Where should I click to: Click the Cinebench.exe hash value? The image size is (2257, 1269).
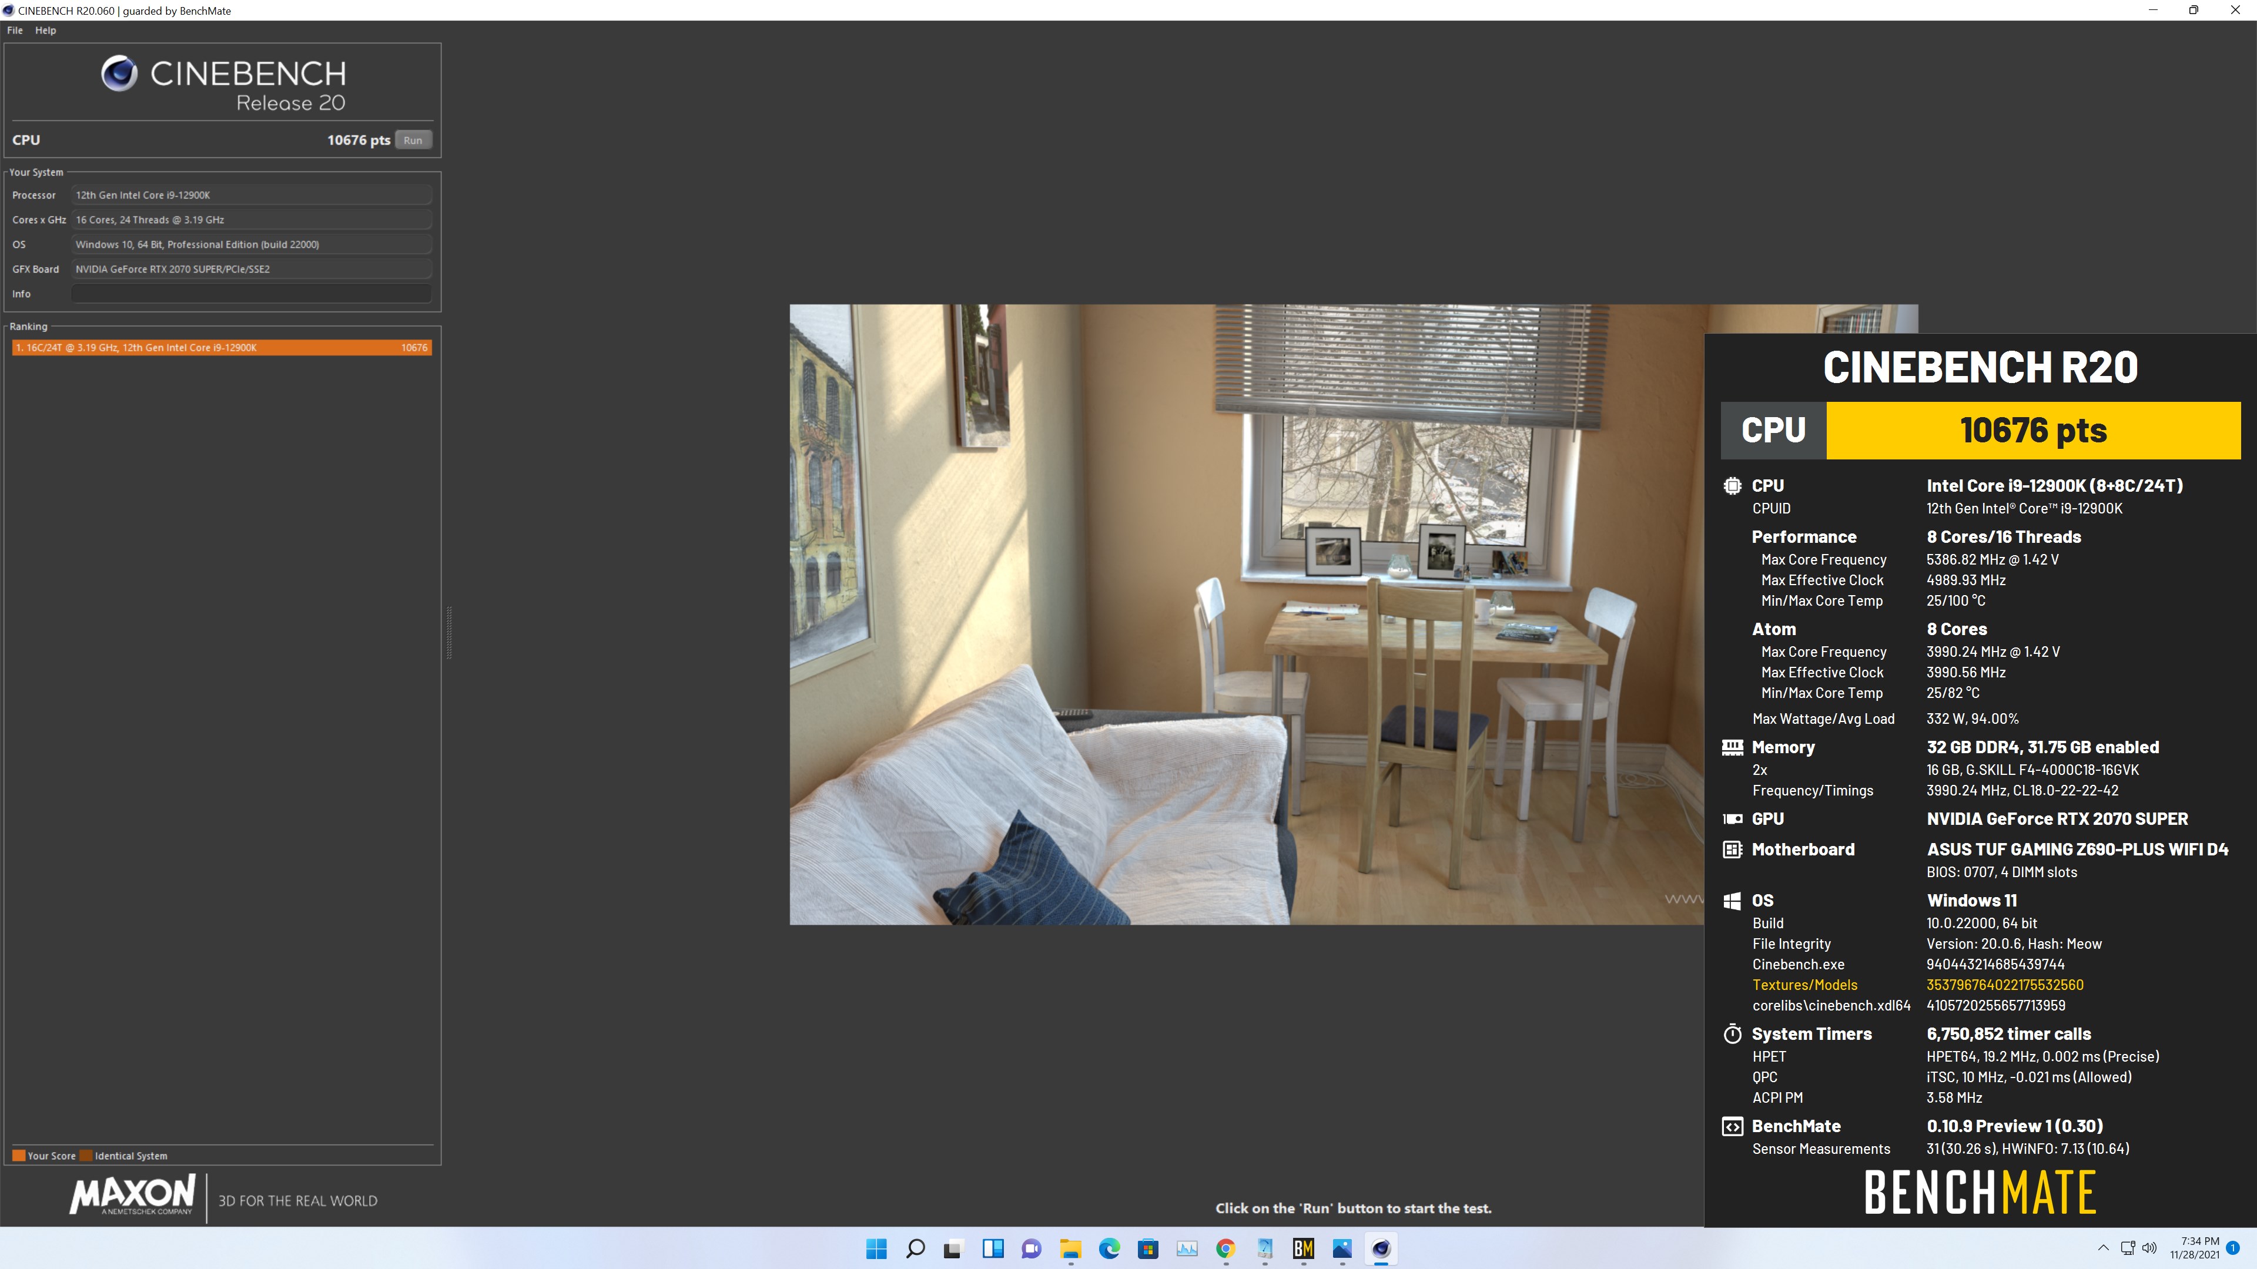[1995, 964]
